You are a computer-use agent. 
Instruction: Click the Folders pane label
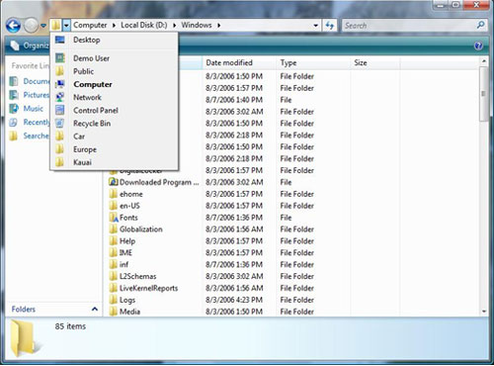tap(24, 310)
